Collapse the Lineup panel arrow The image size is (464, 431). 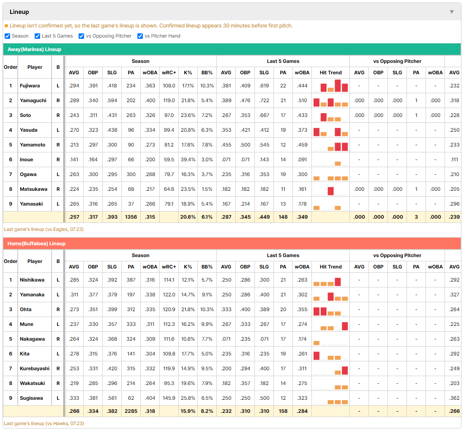click(452, 12)
